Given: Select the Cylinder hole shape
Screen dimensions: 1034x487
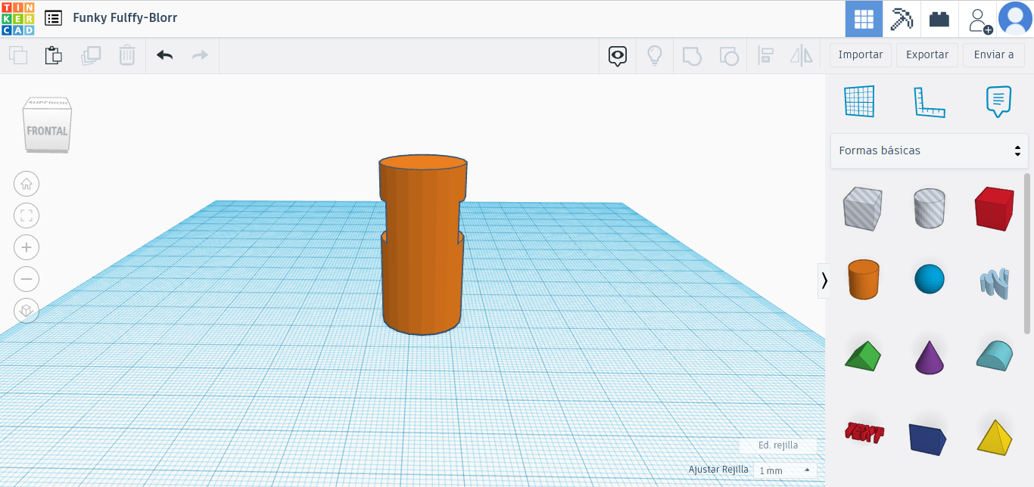Looking at the screenshot, I should 929,209.
